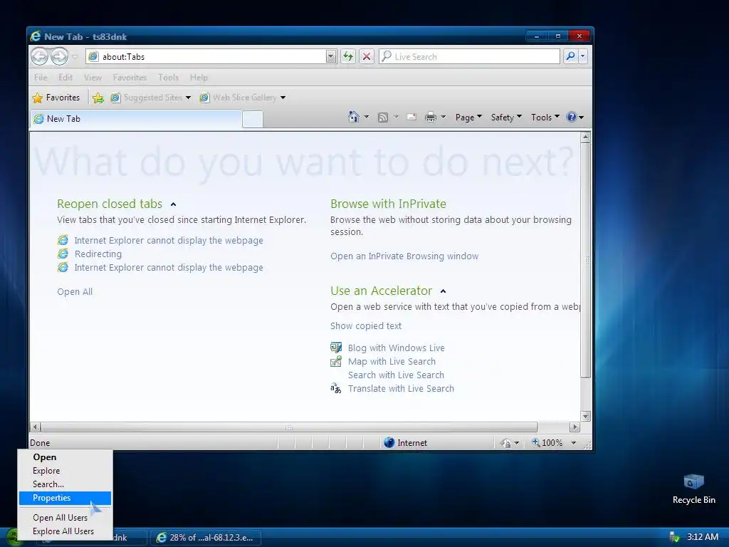This screenshot has height=547, width=729.
Task: Expand the Web Slice Gallery dropdown arrow
Action: pos(283,98)
